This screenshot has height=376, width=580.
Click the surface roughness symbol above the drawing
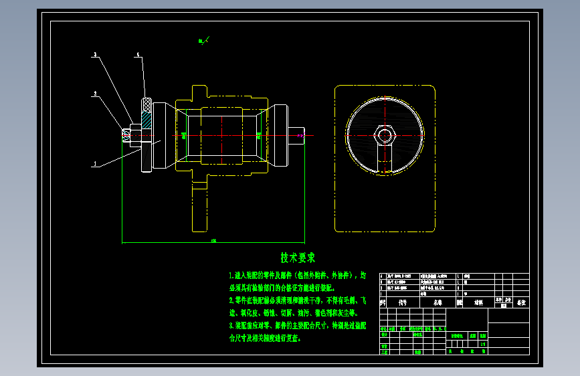point(204,40)
